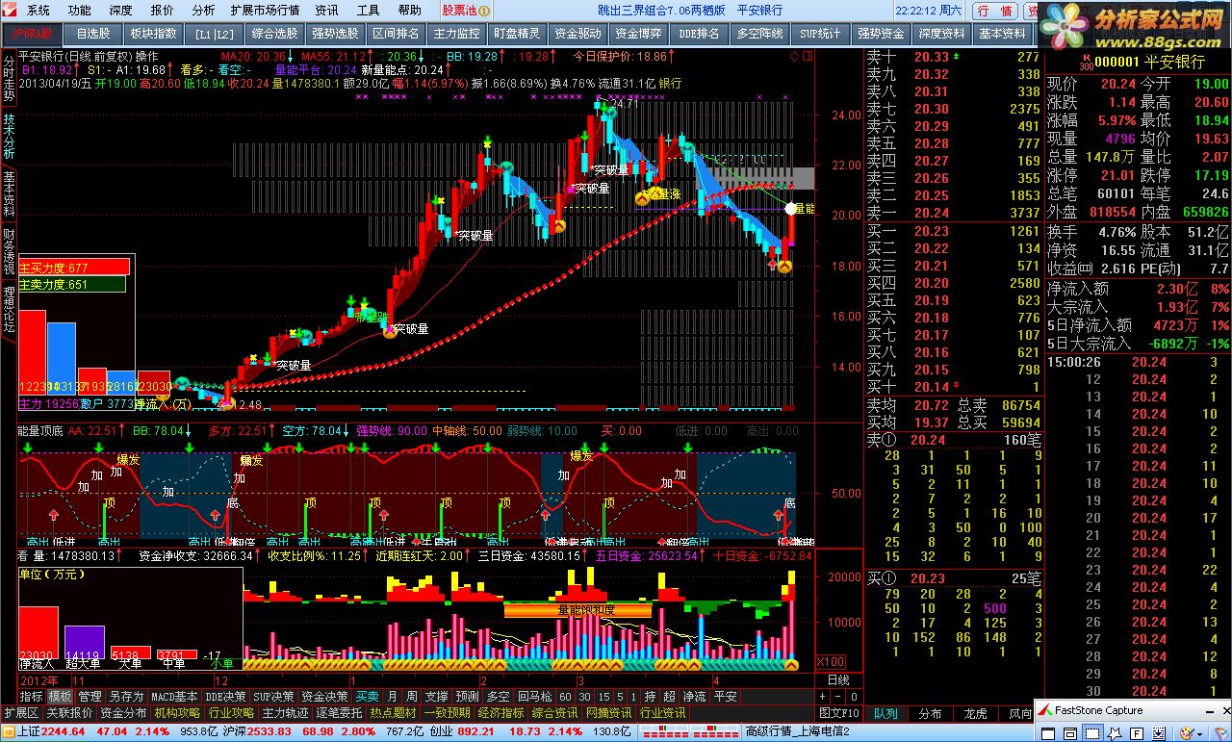Click the 资金决策 template tab
The height and width of the screenshot is (742, 1232).
click(x=324, y=697)
